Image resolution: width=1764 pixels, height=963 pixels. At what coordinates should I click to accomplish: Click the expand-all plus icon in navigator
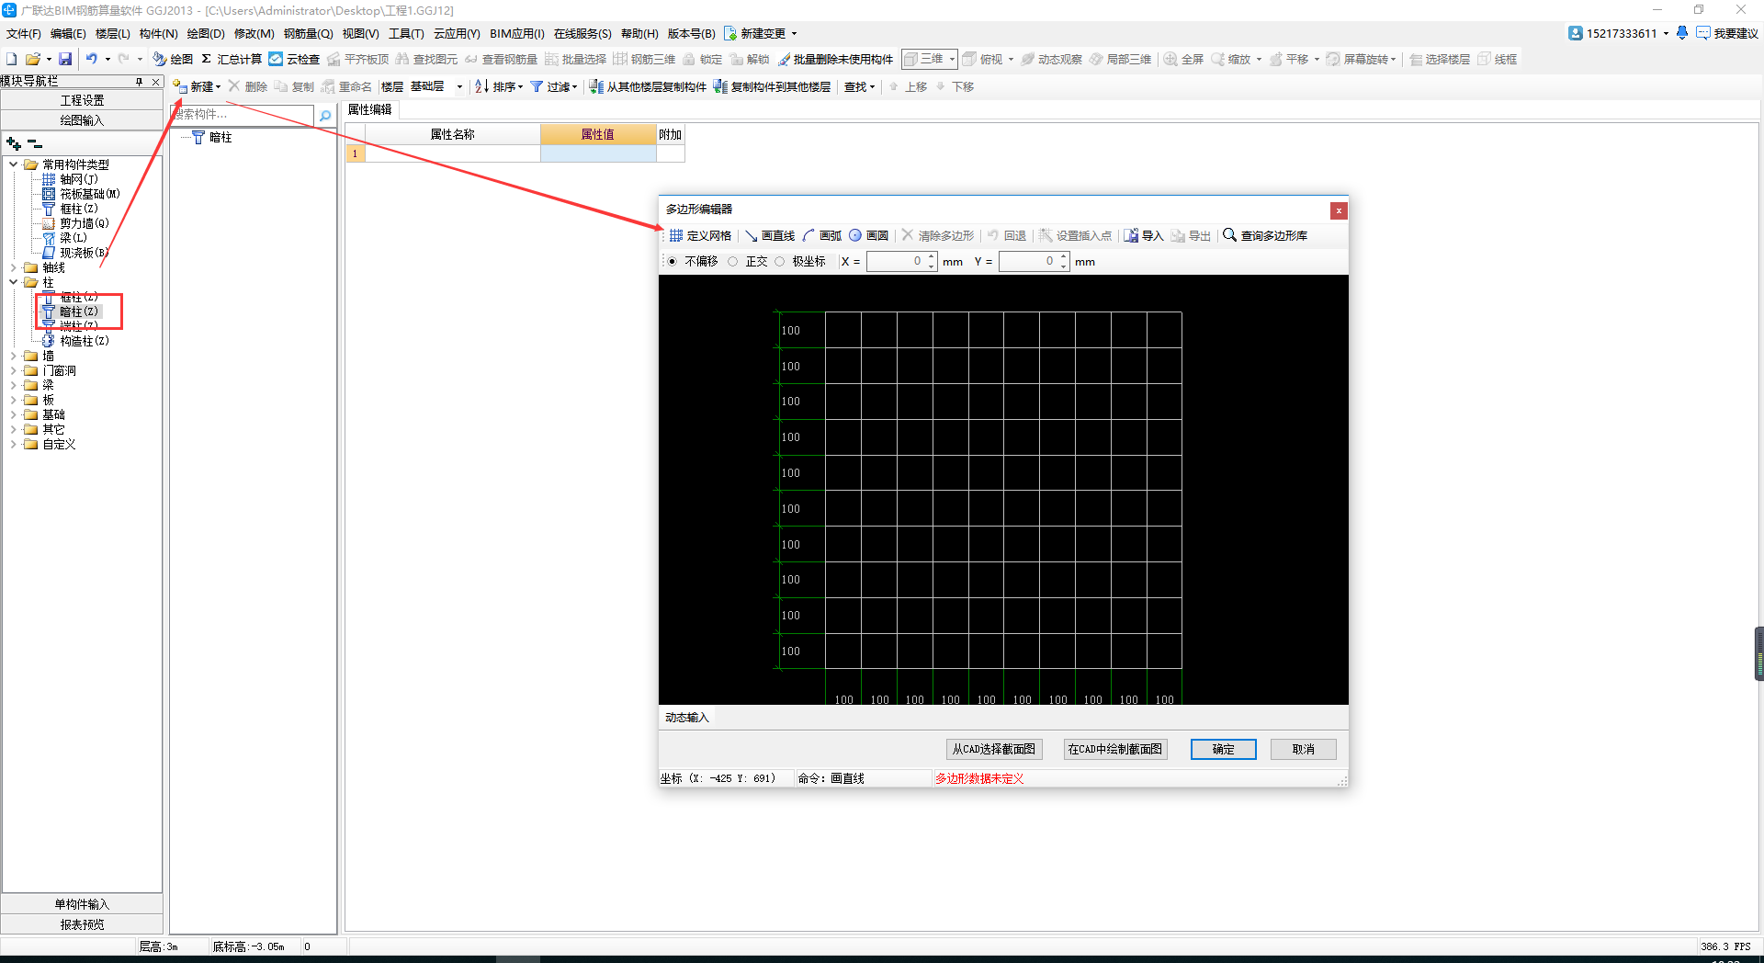[x=13, y=143]
